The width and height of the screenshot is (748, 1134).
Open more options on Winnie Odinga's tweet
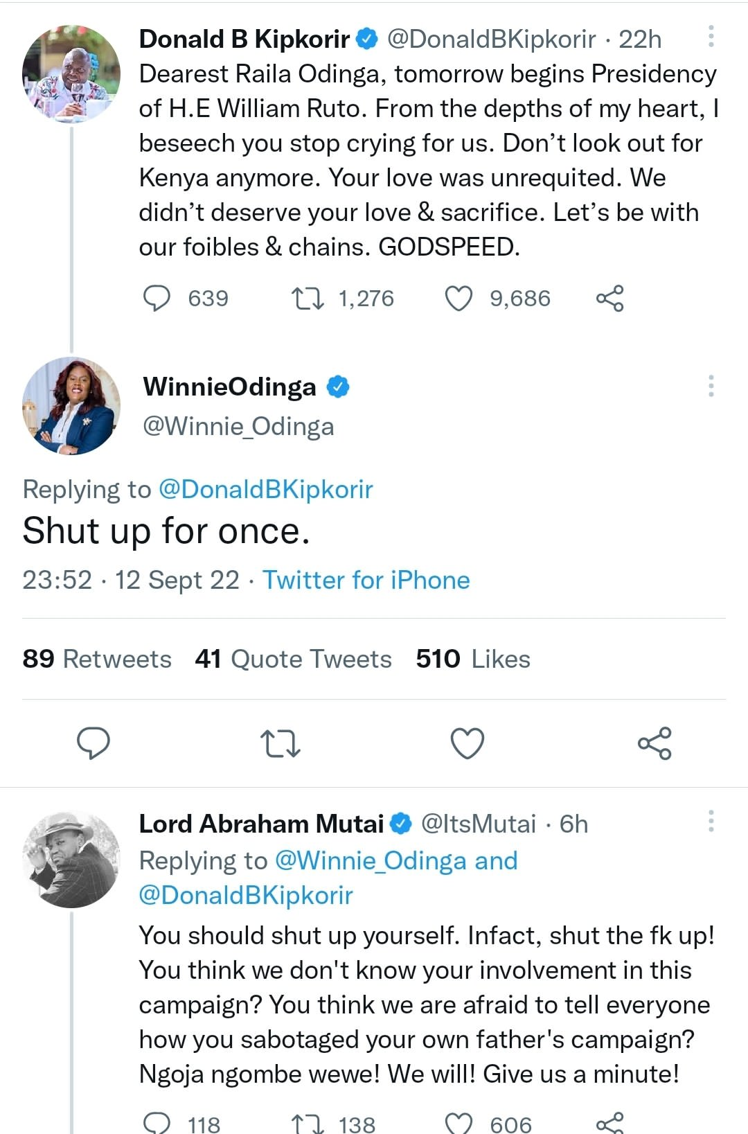point(711,386)
